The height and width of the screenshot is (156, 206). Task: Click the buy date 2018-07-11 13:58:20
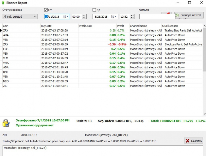[55, 72]
